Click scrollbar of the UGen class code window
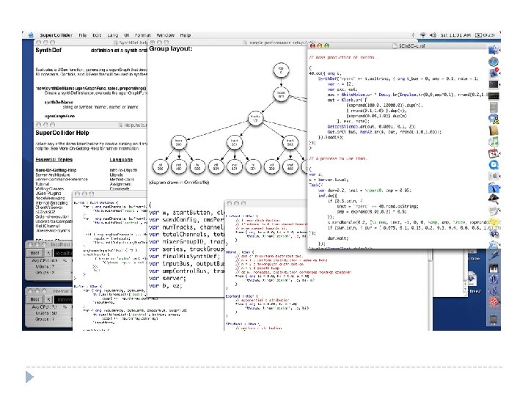528x396 pixels. (x=430, y=290)
